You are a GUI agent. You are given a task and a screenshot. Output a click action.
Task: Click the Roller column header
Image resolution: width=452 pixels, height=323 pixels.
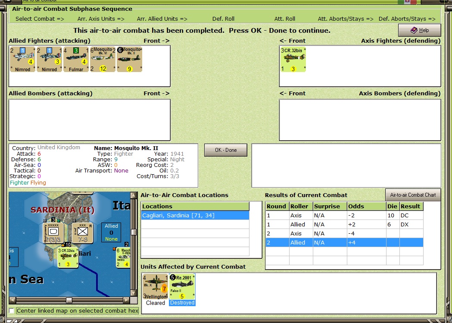tap(301, 206)
